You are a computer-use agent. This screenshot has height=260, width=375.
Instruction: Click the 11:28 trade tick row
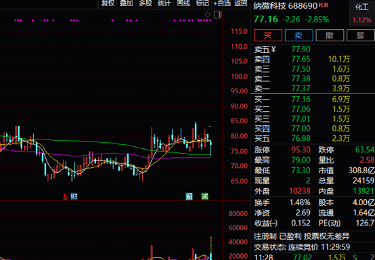tap(313, 257)
